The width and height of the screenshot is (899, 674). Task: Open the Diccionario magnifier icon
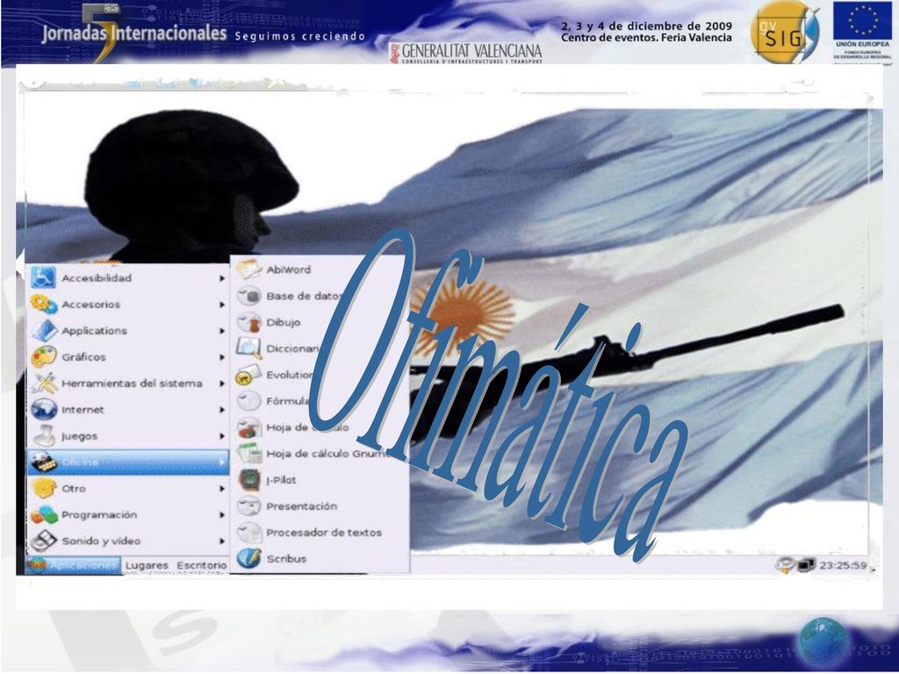point(248,348)
